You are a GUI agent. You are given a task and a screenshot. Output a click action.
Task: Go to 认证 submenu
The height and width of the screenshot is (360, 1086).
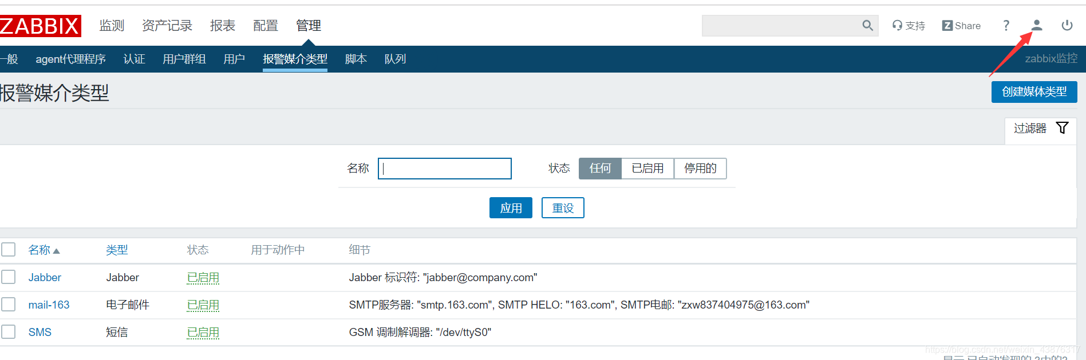(135, 59)
